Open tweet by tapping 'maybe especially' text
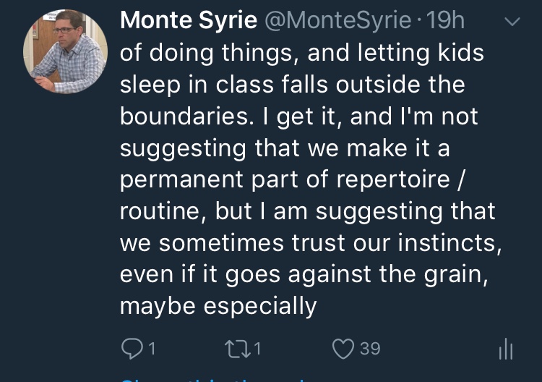542x382 pixels. point(218,306)
